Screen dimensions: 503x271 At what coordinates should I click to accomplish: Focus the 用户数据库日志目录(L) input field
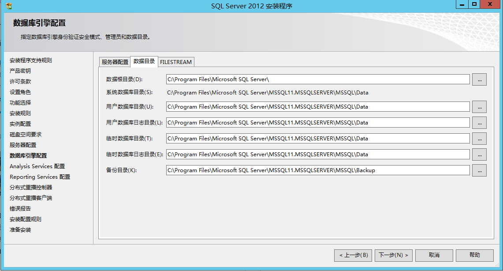(318, 122)
